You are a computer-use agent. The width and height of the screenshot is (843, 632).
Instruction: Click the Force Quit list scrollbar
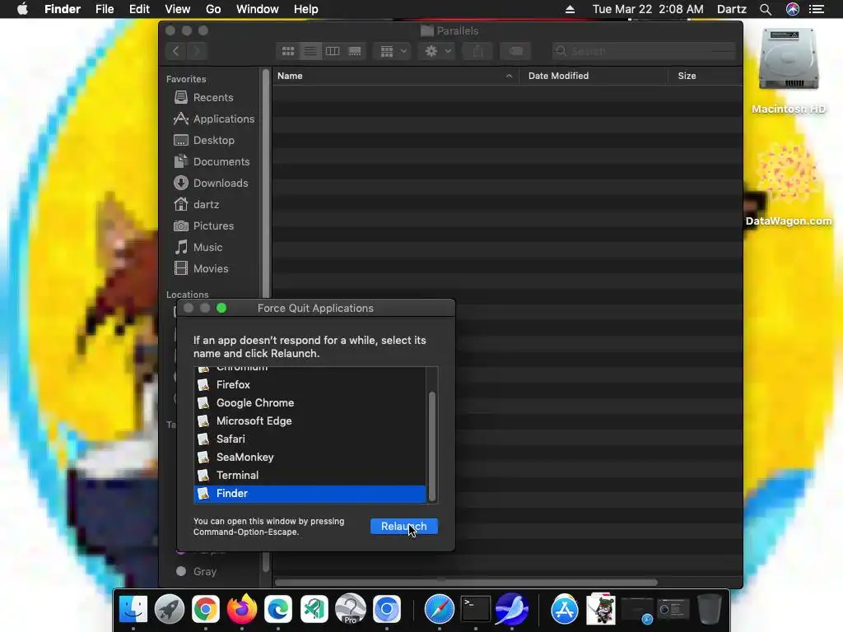(x=431, y=447)
